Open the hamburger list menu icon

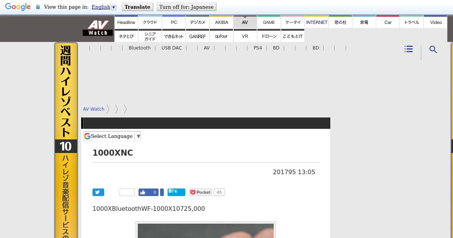pyautogui.click(x=408, y=49)
